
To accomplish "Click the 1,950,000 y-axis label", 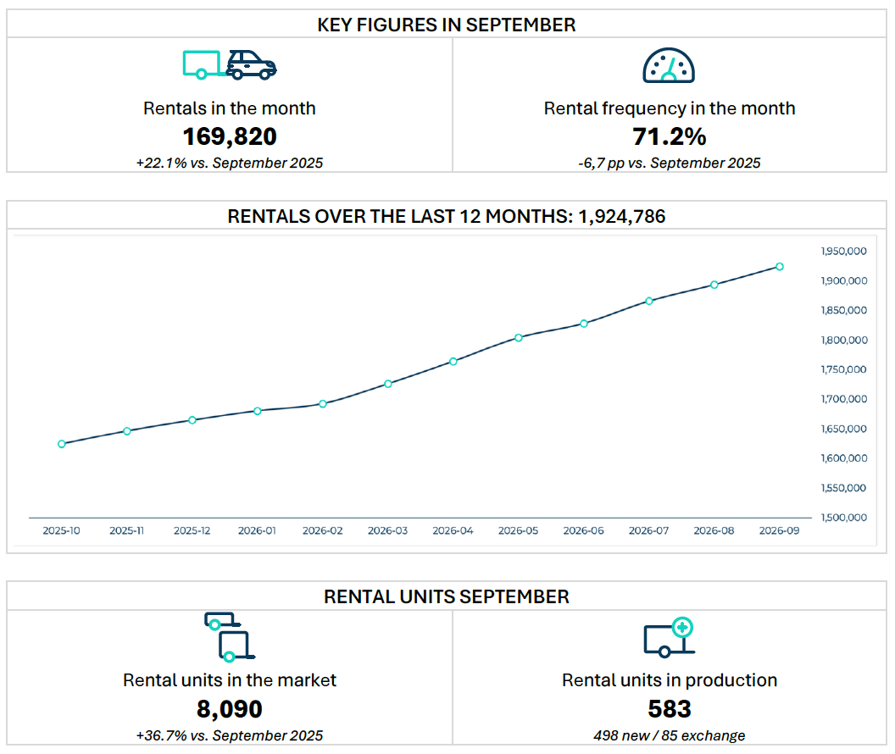I will [x=843, y=251].
